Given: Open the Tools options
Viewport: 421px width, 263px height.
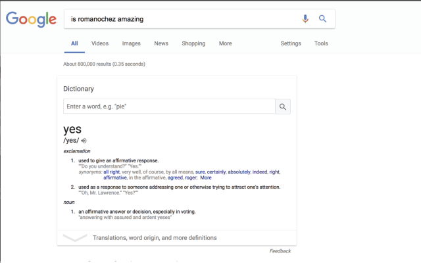Looking at the screenshot, I should point(321,43).
